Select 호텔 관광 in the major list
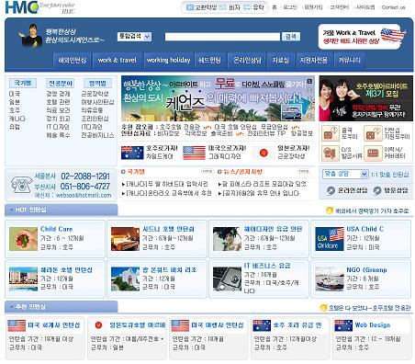The image size is (415, 364). (x=58, y=102)
